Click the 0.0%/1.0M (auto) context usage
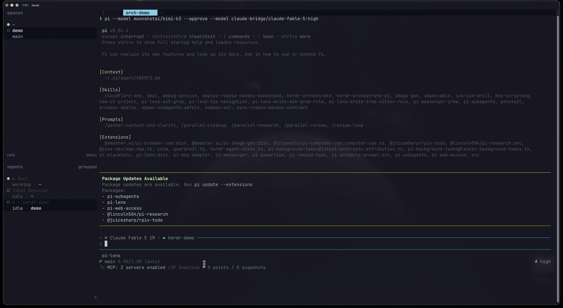This screenshot has height=308, width=563. [x=139, y=261]
